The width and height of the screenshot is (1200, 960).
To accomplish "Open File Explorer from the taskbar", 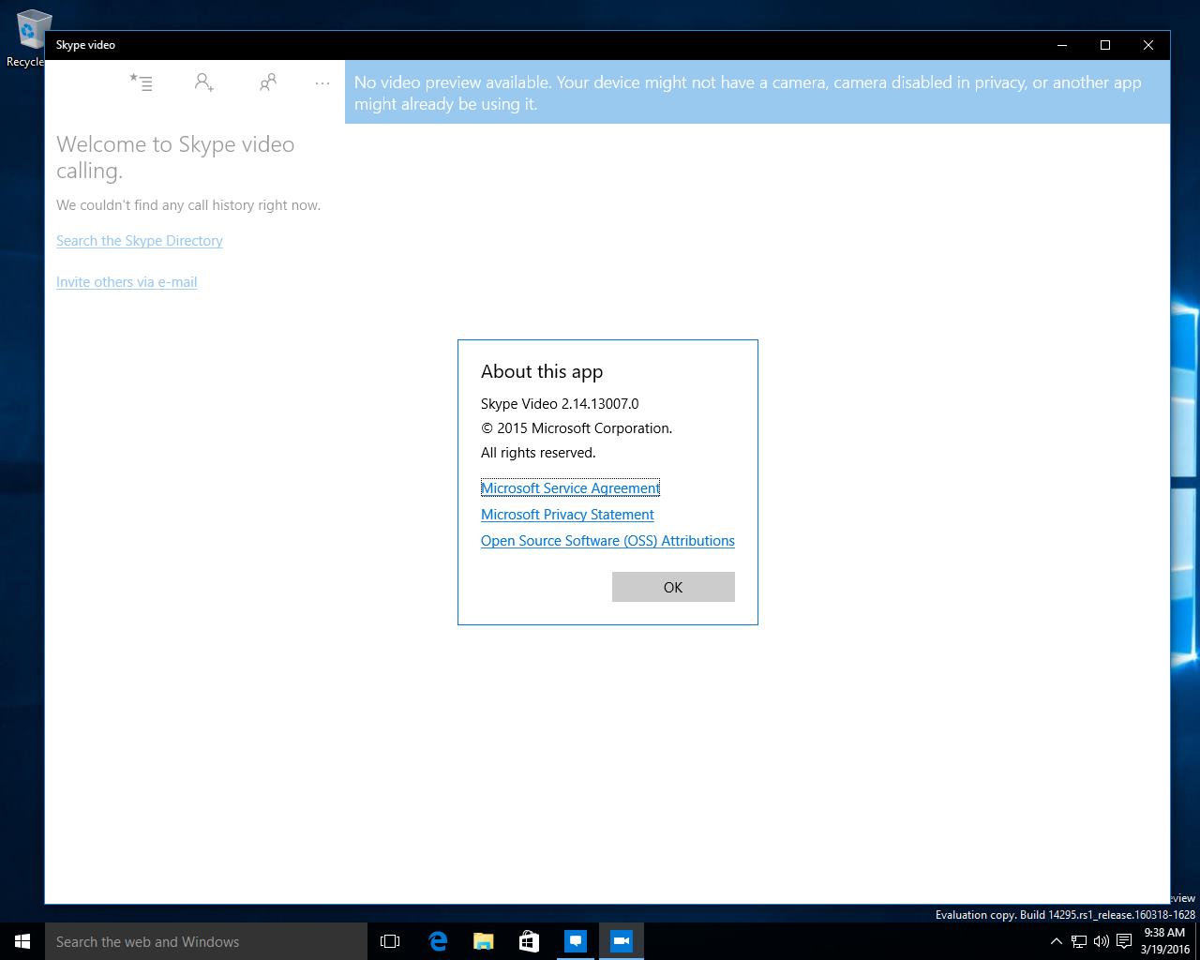I will click(483, 941).
